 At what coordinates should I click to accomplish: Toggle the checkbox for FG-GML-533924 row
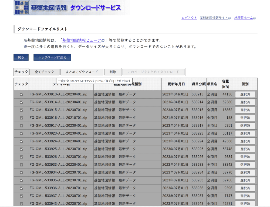(21, 141)
